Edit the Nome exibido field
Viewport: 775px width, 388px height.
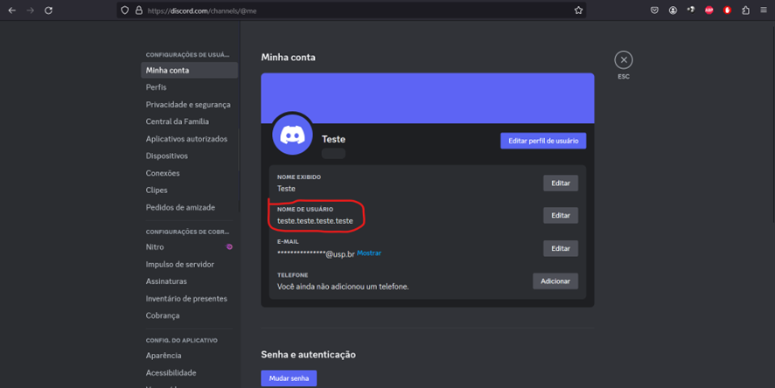(561, 184)
